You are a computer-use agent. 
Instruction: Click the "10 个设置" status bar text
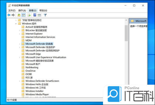12,100
